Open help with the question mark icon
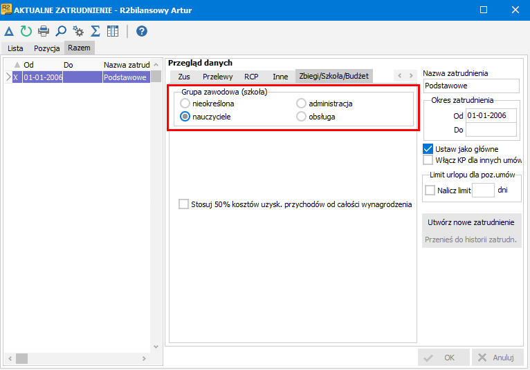530x370 pixels. (x=142, y=31)
